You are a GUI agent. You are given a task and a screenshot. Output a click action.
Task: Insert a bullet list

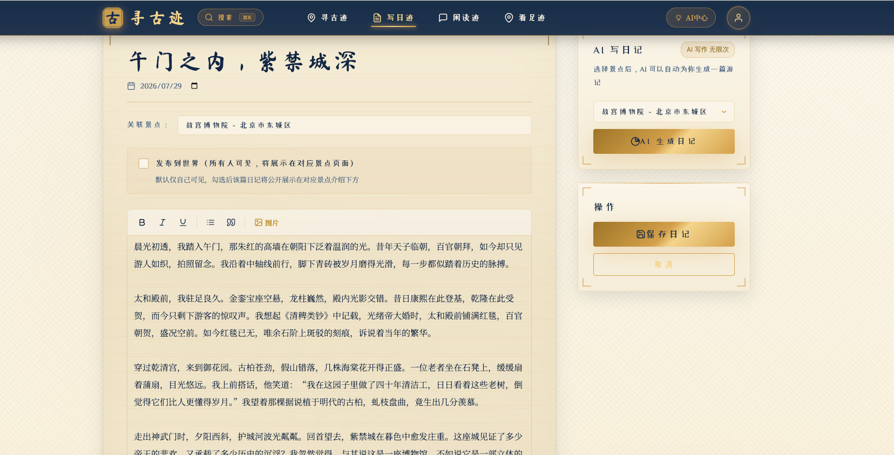tap(211, 222)
